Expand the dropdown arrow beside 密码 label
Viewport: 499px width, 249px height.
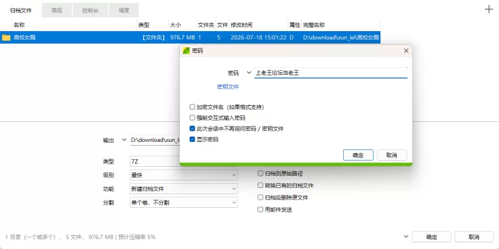(x=249, y=73)
